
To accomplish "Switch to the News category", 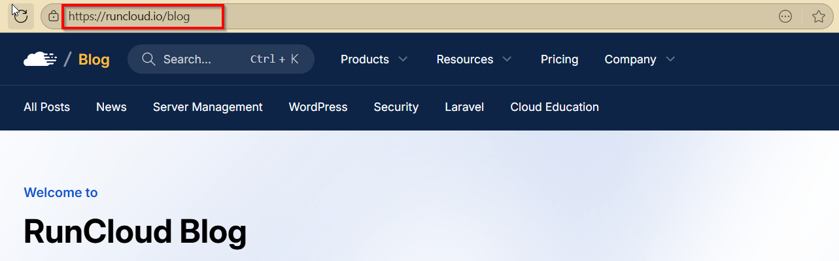I will (x=111, y=107).
